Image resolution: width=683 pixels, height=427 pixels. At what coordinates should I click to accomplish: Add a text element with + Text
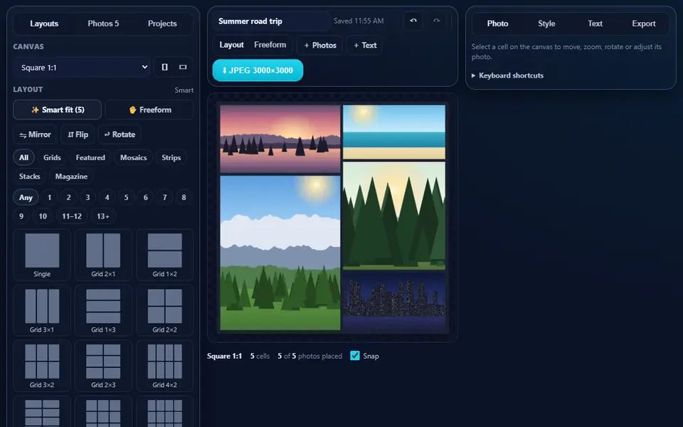pyautogui.click(x=365, y=46)
